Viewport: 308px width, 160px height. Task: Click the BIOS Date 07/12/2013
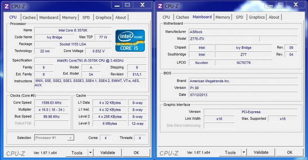click(243, 95)
